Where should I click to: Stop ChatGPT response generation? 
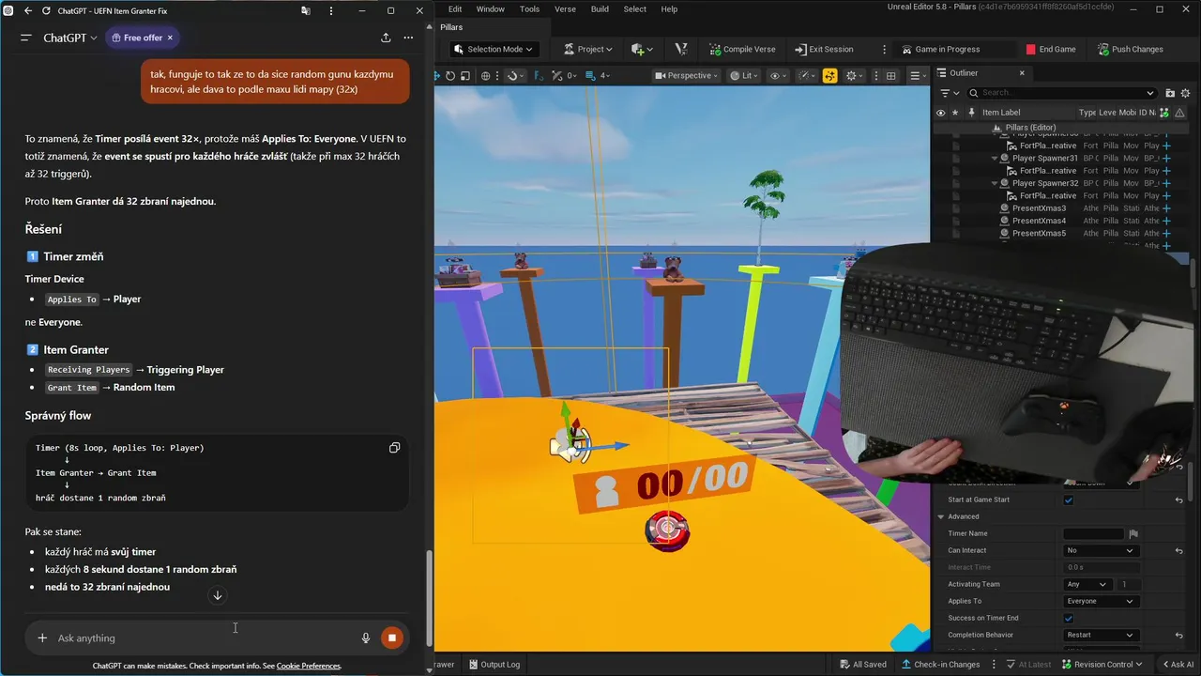[x=391, y=638]
